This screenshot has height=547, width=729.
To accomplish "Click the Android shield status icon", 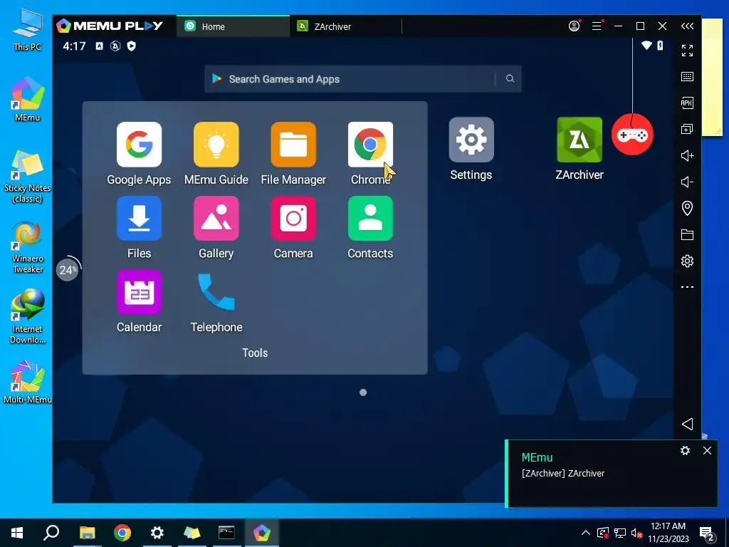I will coord(132,46).
